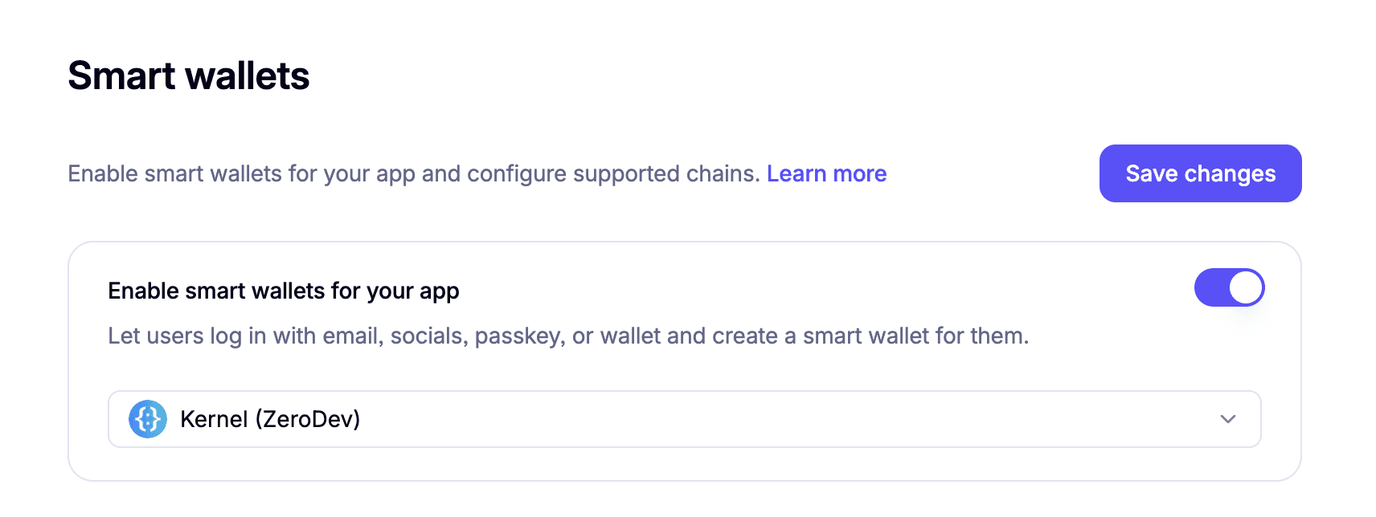Click the Enable smart wallets and configure chains description
1376x517 pixels.
(414, 173)
